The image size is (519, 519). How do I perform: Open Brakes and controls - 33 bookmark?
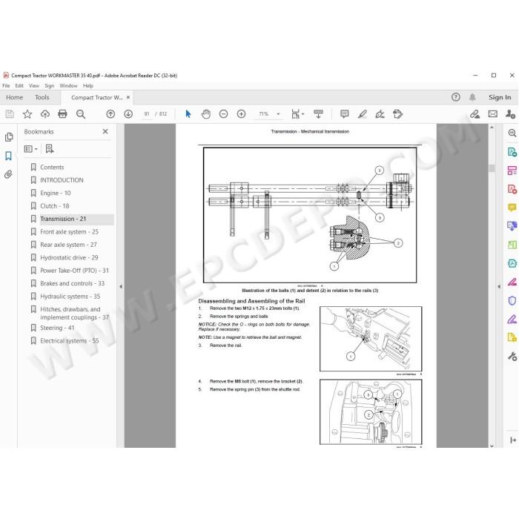pos(72,283)
